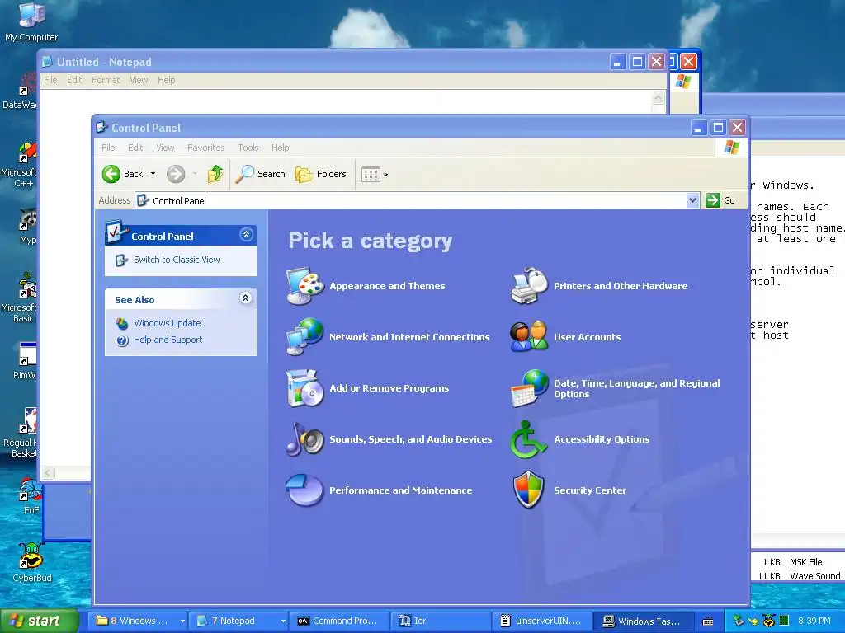Click the Security Center link text
Image resolution: width=845 pixels, height=633 pixels.
coord(590,491)
